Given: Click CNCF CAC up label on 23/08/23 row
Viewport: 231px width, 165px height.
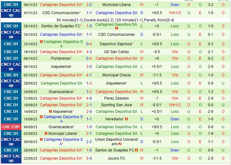Looking at the screenshot, I should point(11,158).
